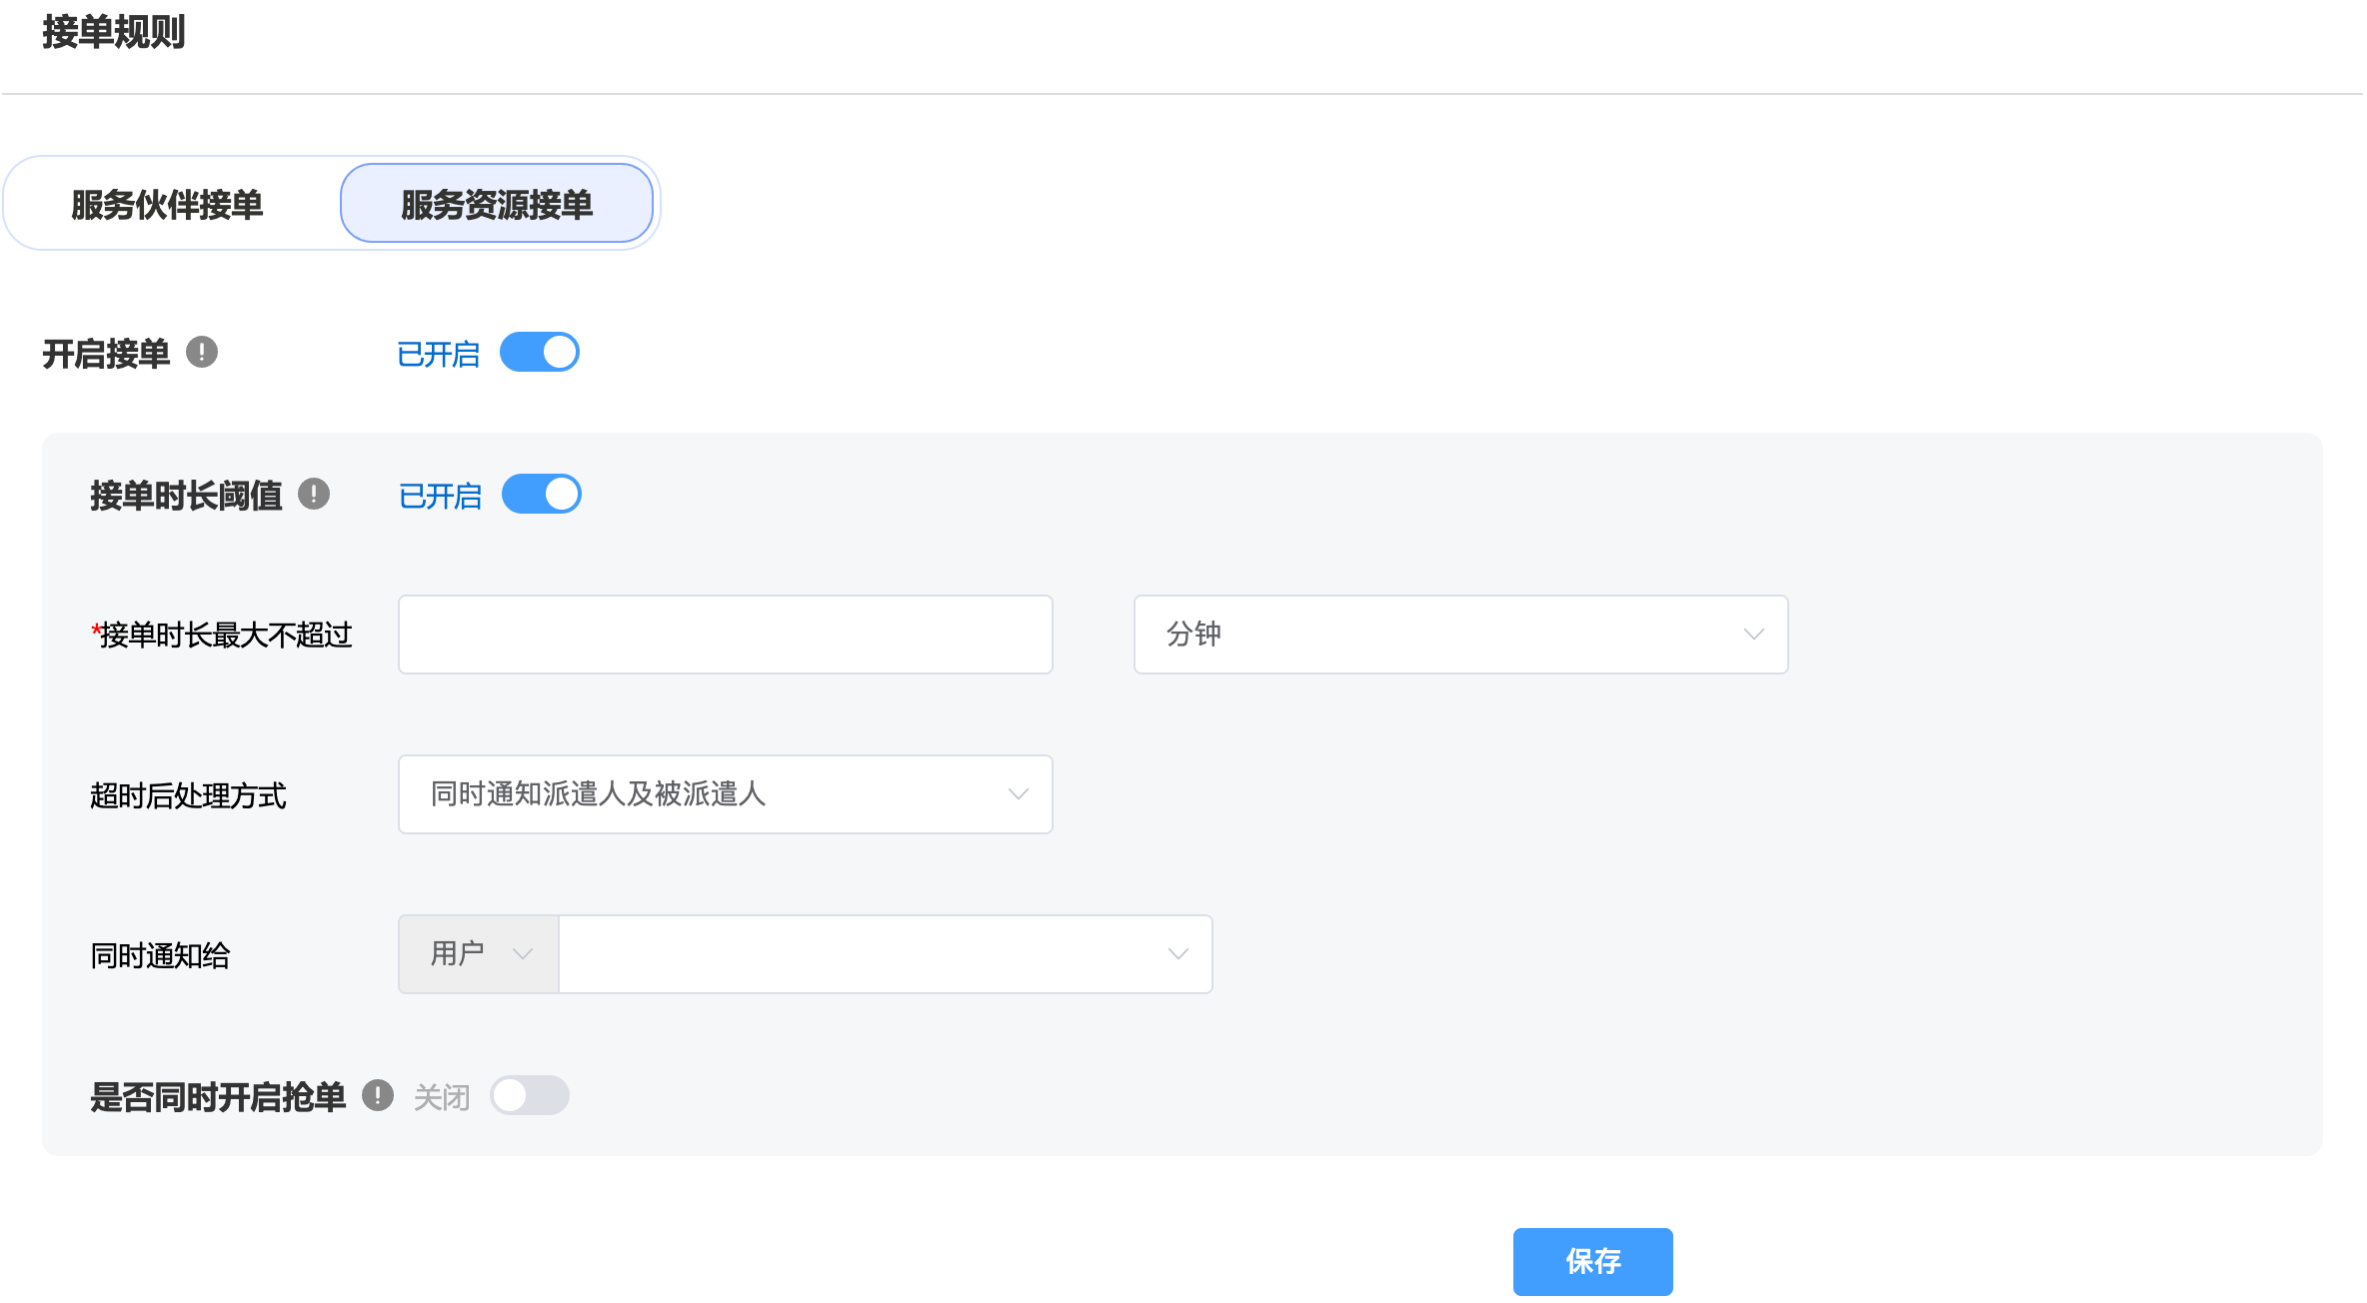This screenshot has height=1303, width=2367.
Task: Click chevron arrow in 分钟 unit selector
Action: click(1753, 635)
